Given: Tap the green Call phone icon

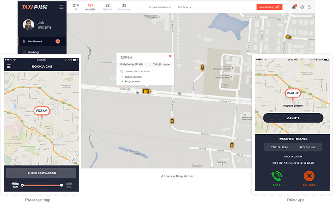Looking at the screenshot, I should [x=277, y=176].
